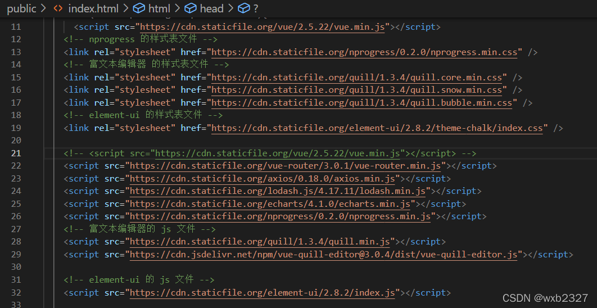Expand chevron between html and head breadcrumbs
The width and height of the screenshot is (597, 308).
[x=178, y=8]
